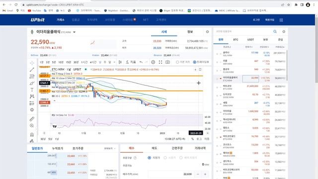The height and width of the screenshot is (179, 318).
Task: Open the 시세 tab
Action: [164, 32]
